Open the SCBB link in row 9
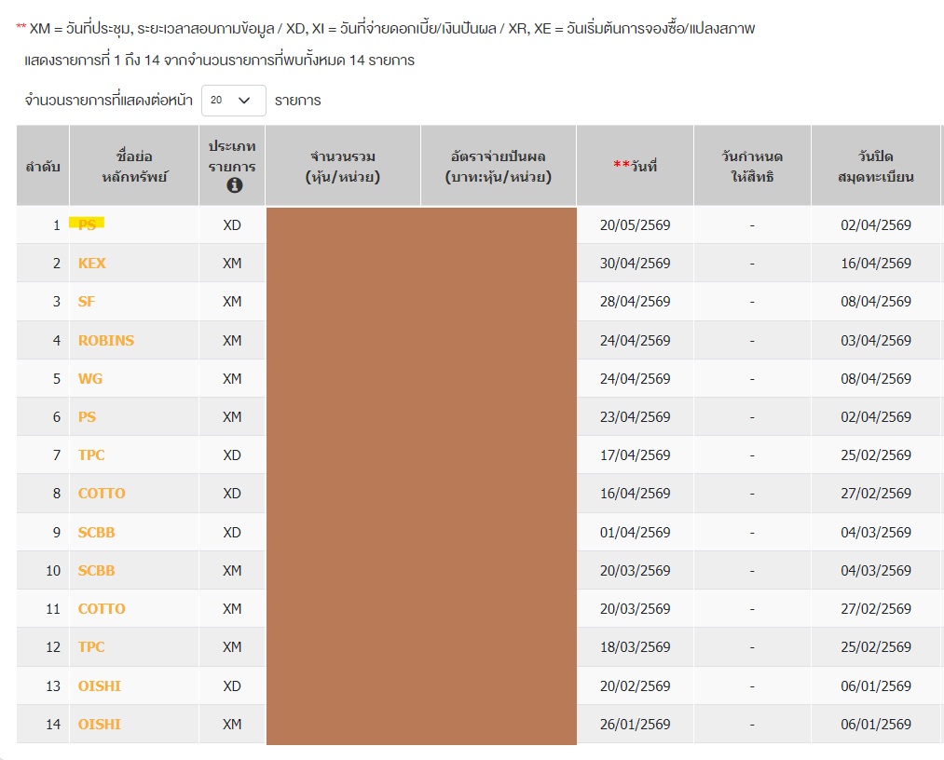 (x=96, y=533)
